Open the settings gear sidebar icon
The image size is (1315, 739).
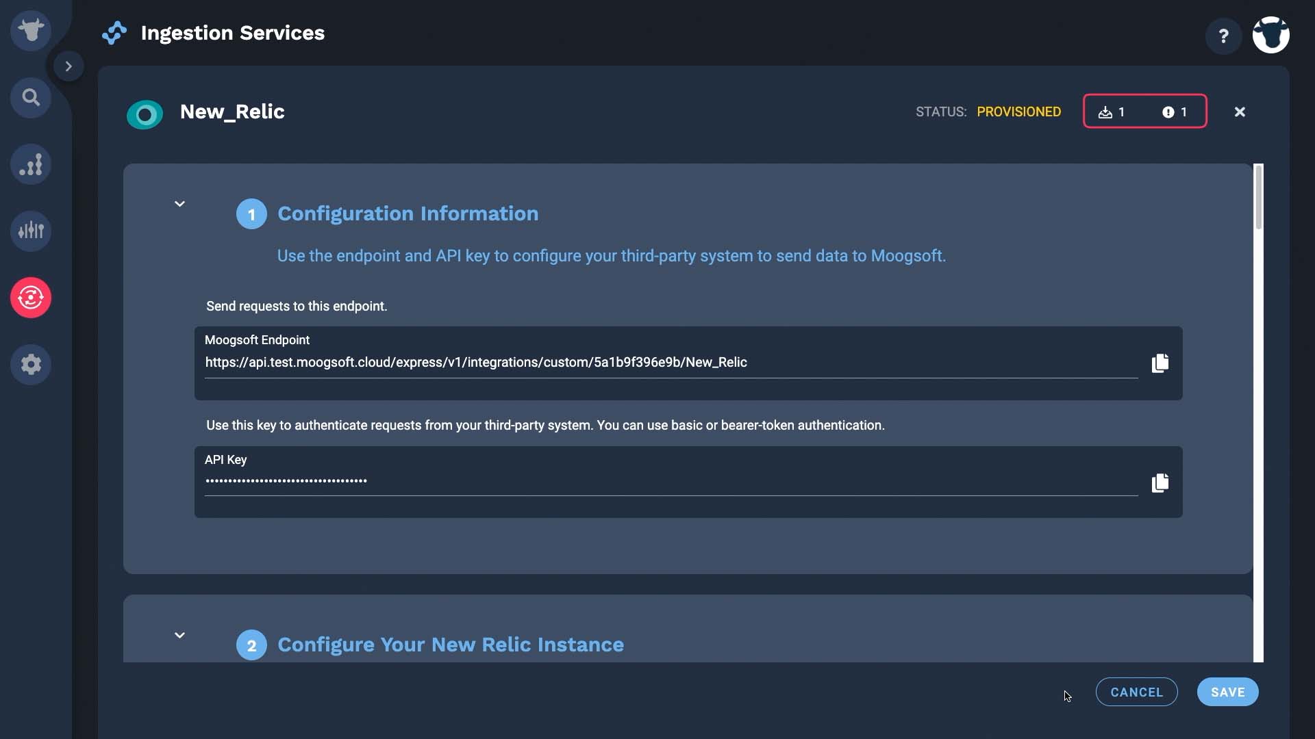[31, 364]
